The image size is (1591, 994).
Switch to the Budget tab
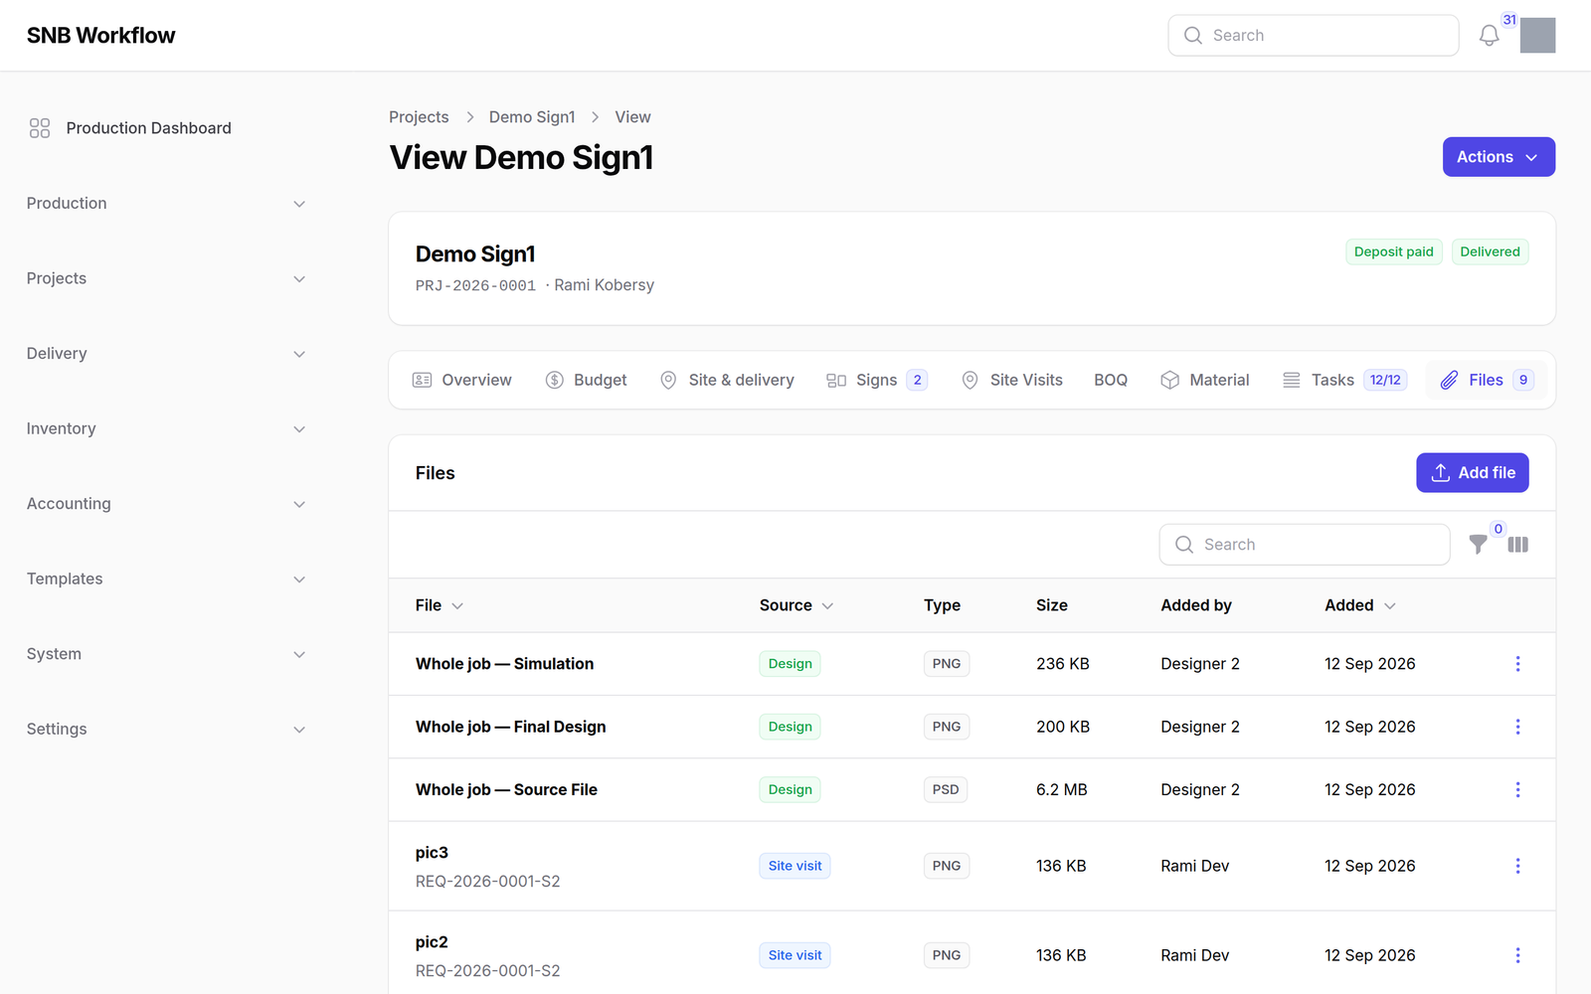(586, 380)
